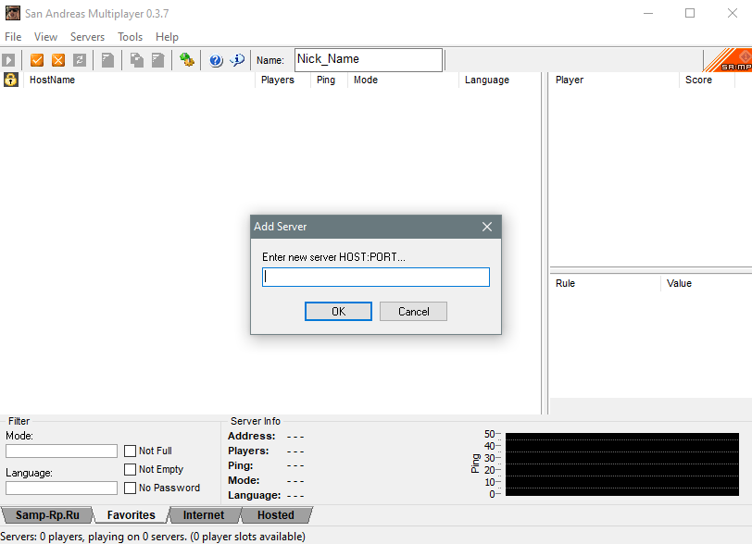This screenshot has width=752, height=544.
Task: Confirm with the OK button
Action: [338, 312]
